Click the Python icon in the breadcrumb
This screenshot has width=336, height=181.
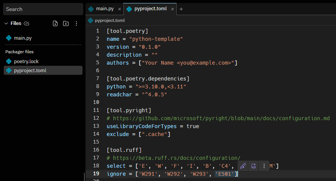point(91,20)
